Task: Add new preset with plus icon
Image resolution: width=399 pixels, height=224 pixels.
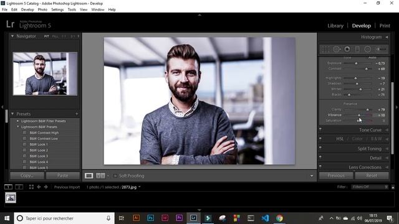Action: tap(77, 114)
